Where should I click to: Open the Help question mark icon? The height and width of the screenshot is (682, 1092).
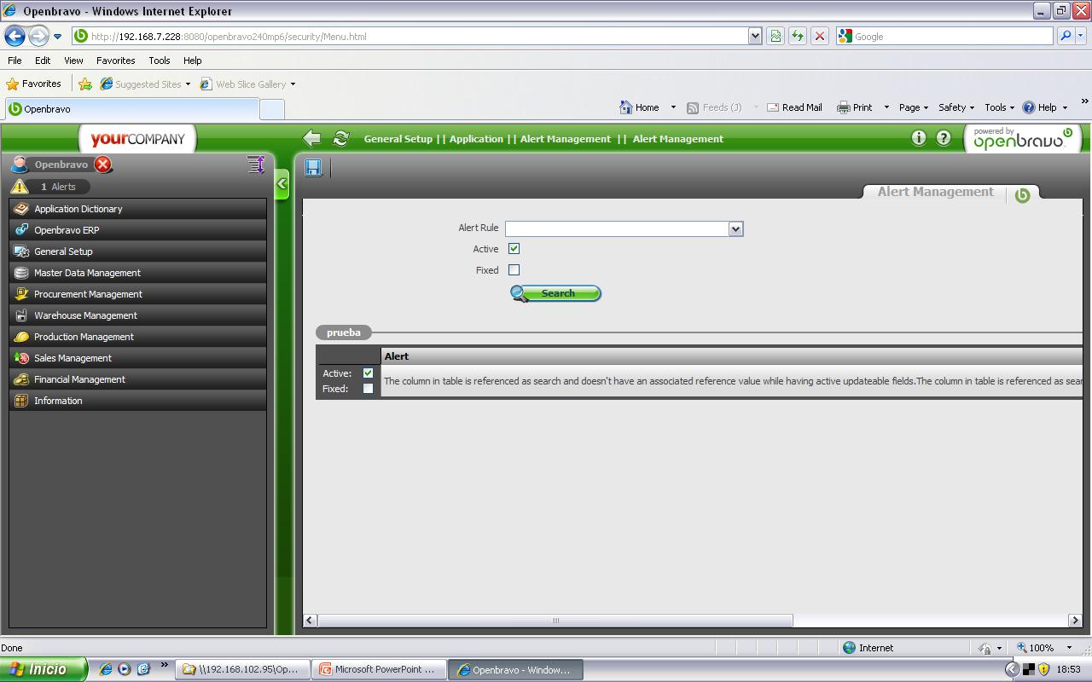[x=944, y=138]
